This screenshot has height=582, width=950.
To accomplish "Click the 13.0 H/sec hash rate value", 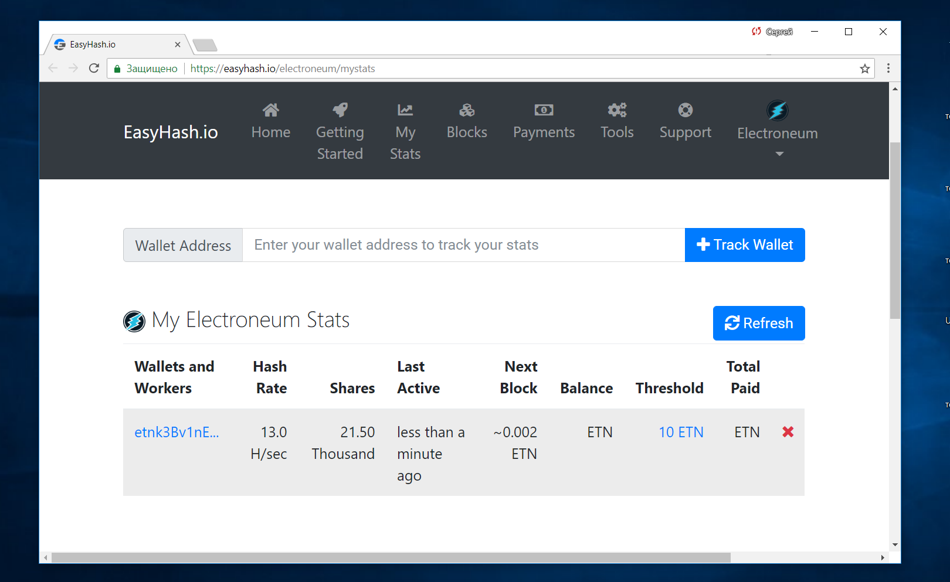I will (269, 443).
